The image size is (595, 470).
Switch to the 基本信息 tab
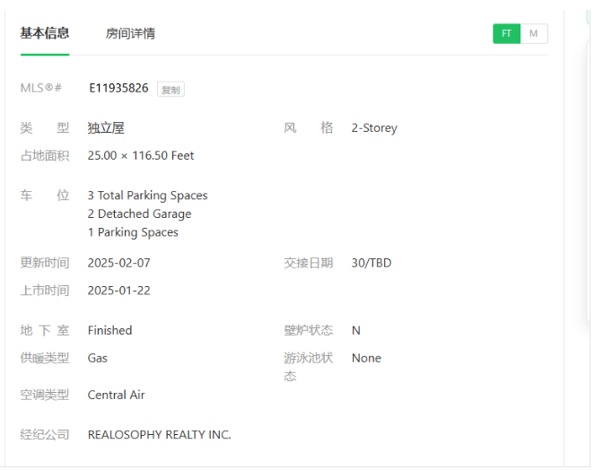click(x=45, y=33)
